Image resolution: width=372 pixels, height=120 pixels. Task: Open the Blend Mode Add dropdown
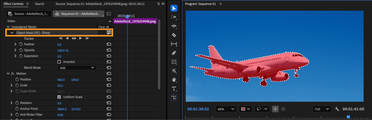tap(77, 68)
